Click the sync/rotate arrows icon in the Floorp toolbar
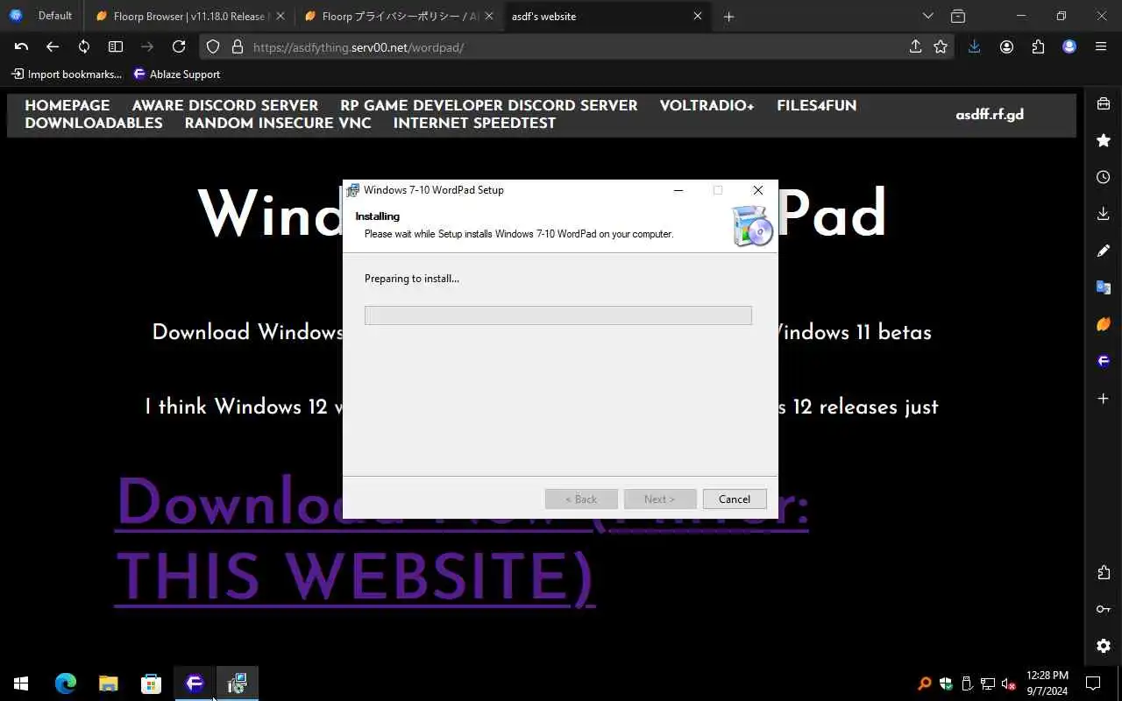Screen dimensions: 1122x701 click(x=84, y=47)
